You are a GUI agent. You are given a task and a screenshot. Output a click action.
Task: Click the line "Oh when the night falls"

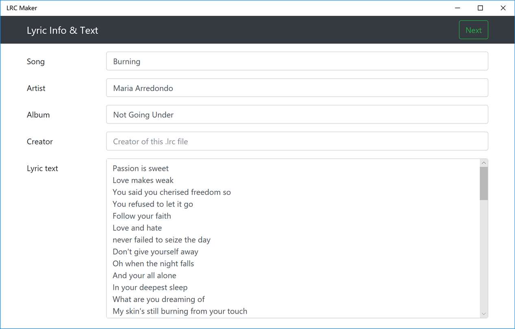tap(153, 264)
